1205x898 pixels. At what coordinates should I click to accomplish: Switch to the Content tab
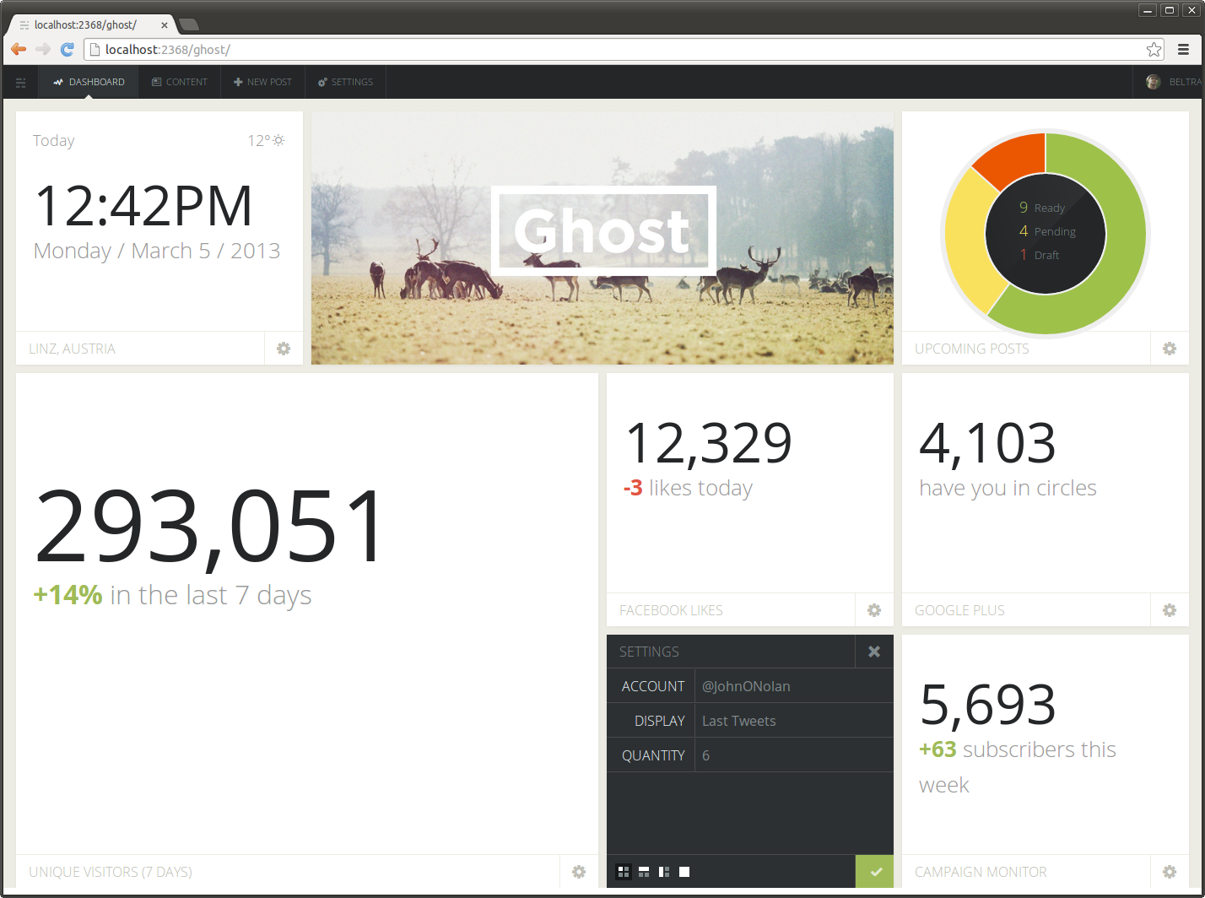coord(180,83)
